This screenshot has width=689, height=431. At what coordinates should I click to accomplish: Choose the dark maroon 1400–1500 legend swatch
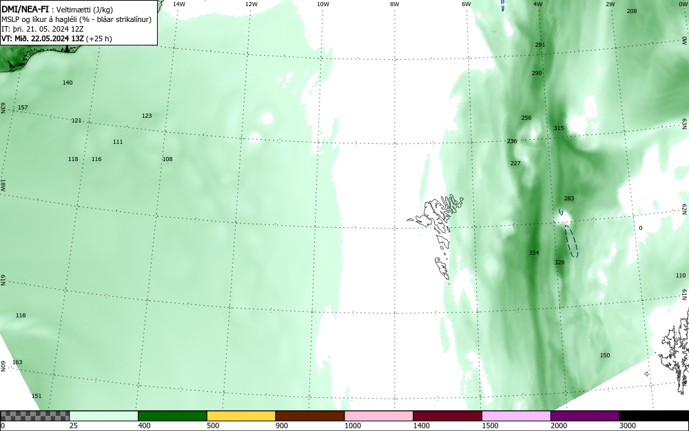[447, 416]
